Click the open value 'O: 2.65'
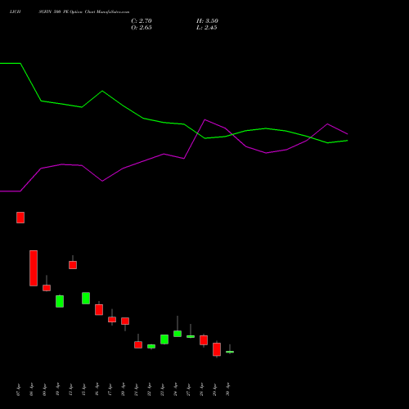The width and height of the screenshot is (409, 409). tap(142, 28)
